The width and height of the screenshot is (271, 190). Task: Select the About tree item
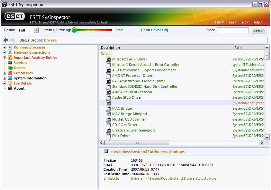click(x=19, y=88)
